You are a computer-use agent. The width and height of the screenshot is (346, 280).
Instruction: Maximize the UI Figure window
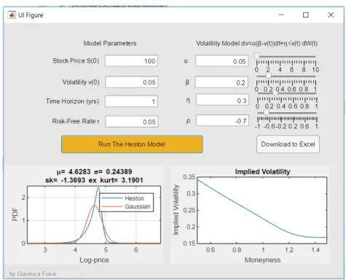(306, 15)
